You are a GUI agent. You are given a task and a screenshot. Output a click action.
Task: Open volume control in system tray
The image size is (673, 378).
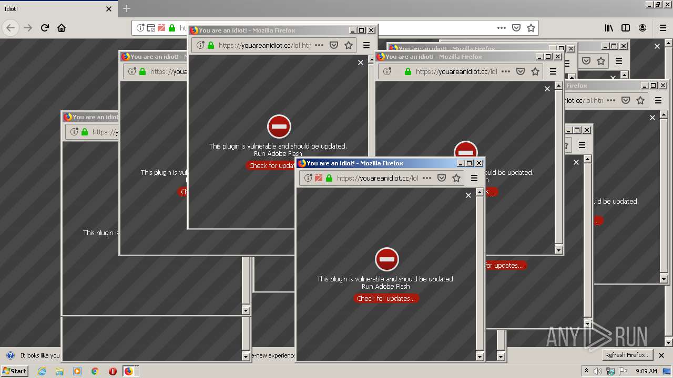click(x=598, y=371)
